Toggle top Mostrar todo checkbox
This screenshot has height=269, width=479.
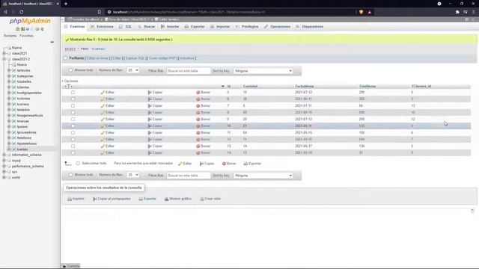click(71, 70)
